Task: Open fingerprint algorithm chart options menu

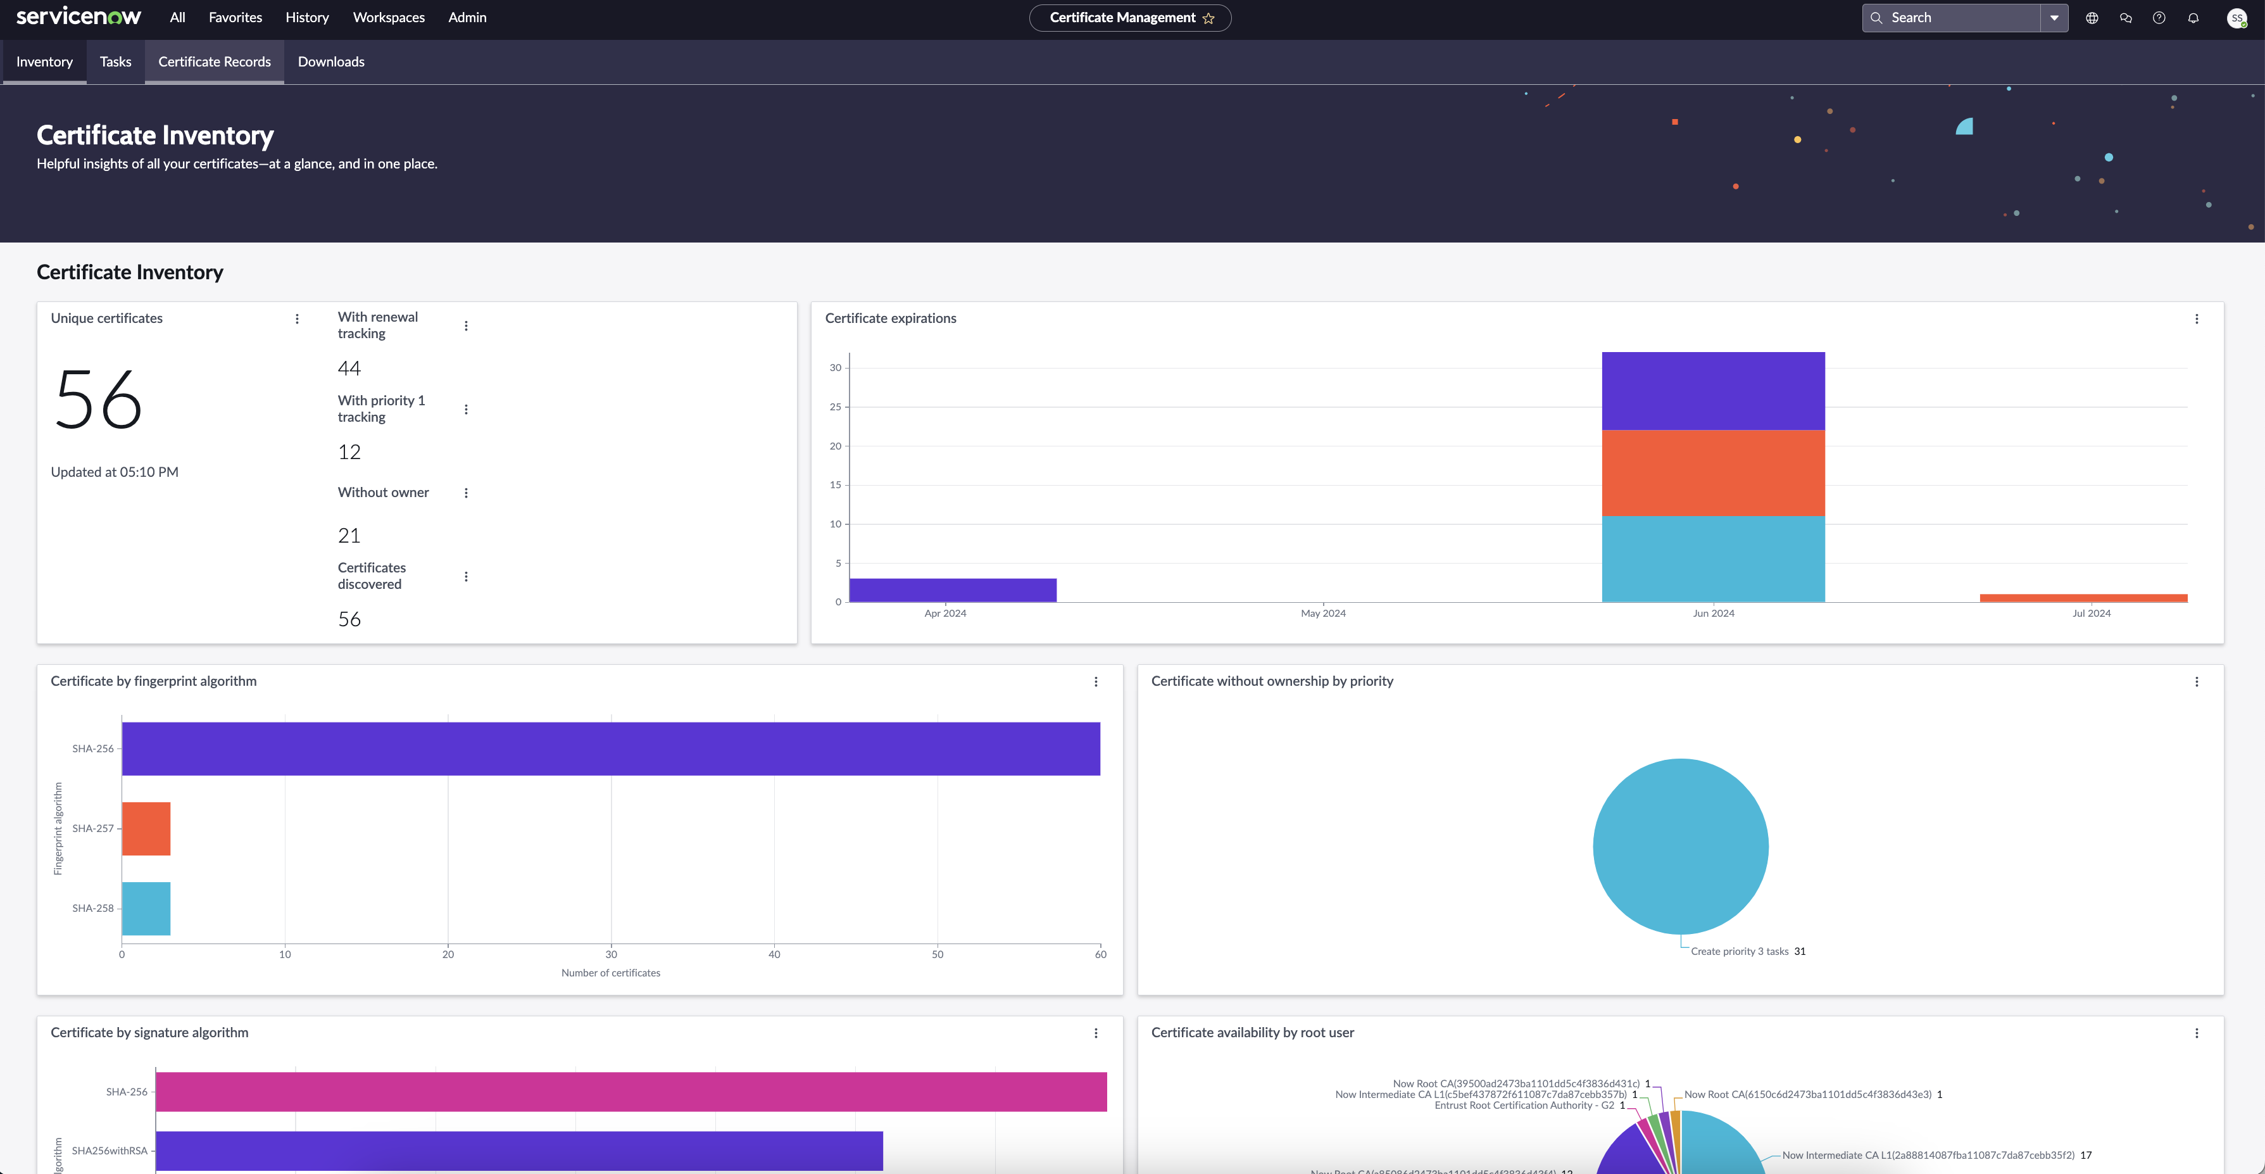Action: (1096, 681)
